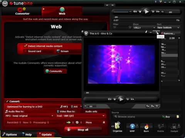185x138 pixels.
Task: Open the Gadget tool
Action: point(174,128)
